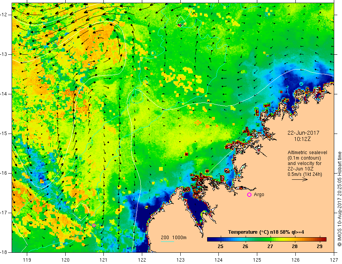Click the white diamond contour near 123E 12.2S
Screen dimensions: 342x264
point(181,21)
